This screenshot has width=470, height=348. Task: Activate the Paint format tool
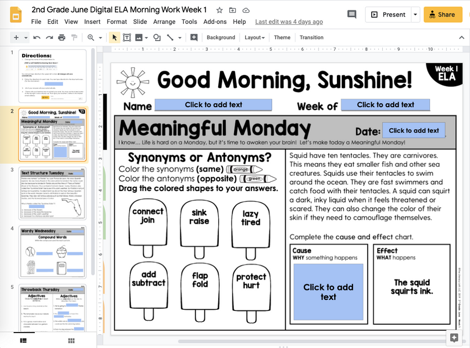pos(75,38)
